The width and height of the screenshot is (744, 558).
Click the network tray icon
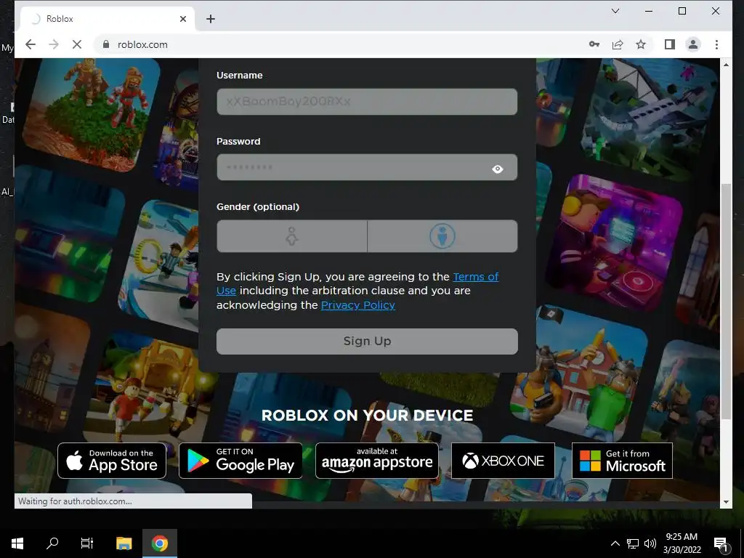(633, 543)
